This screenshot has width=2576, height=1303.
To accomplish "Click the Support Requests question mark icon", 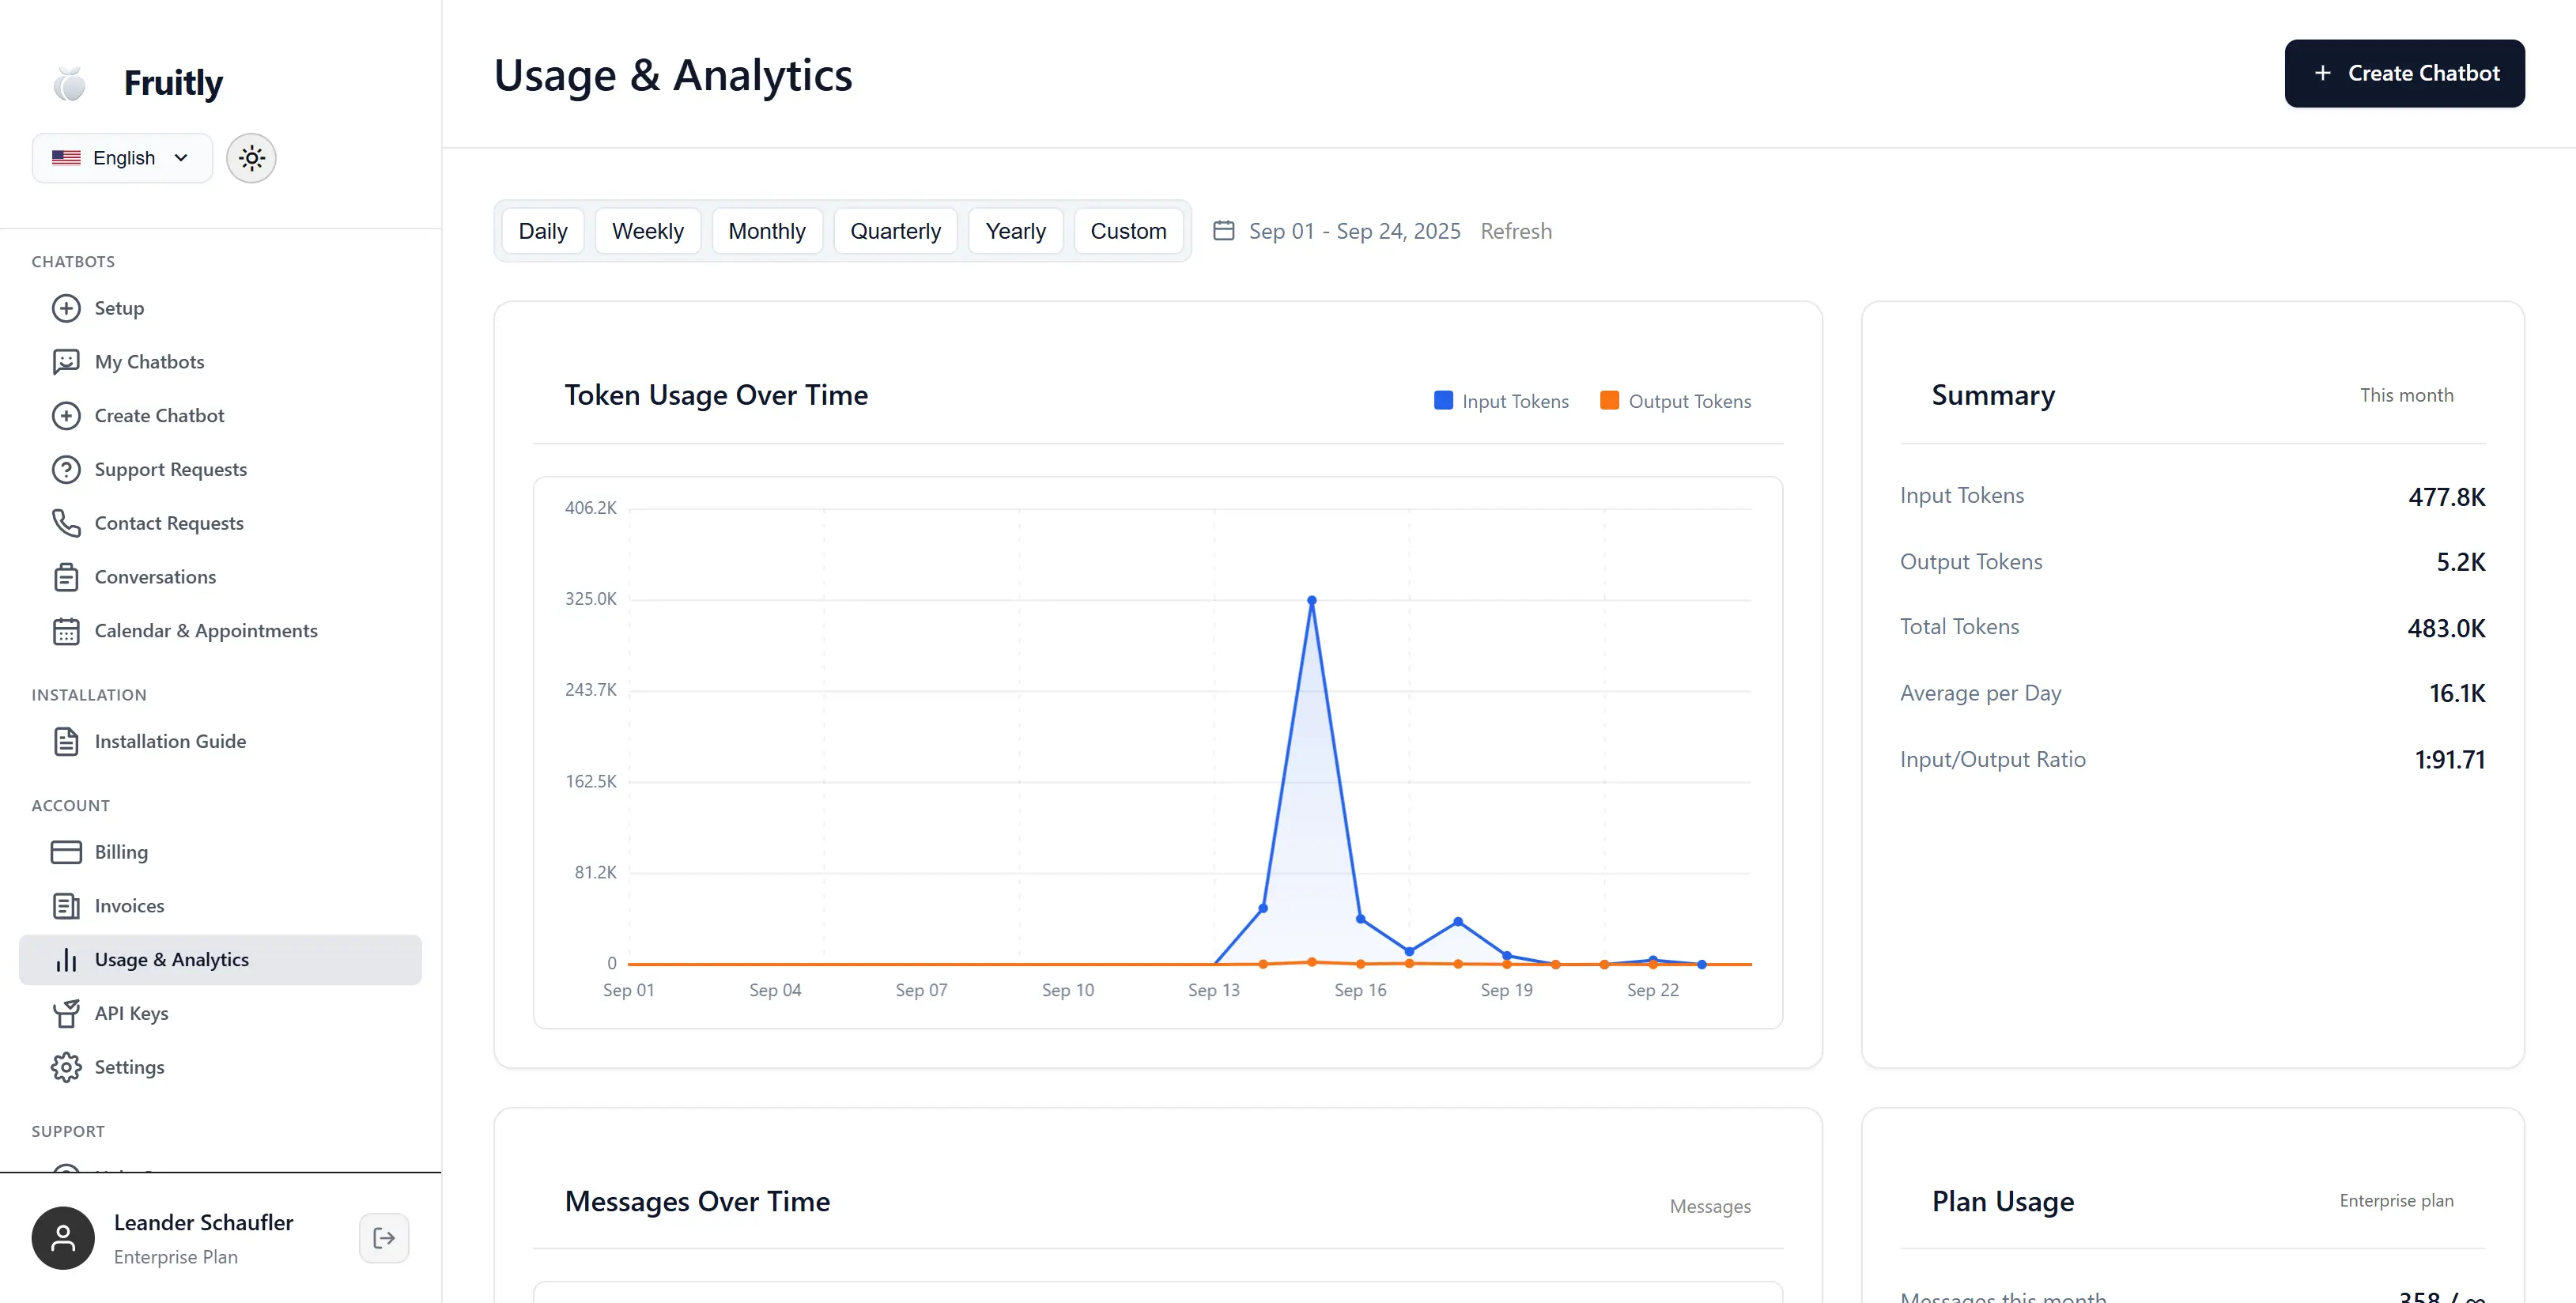I will click(x=66, y=469).
